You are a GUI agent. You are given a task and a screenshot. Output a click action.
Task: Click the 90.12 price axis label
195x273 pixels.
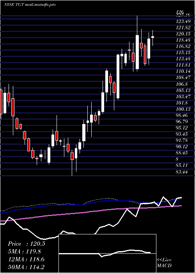point(182,147)
